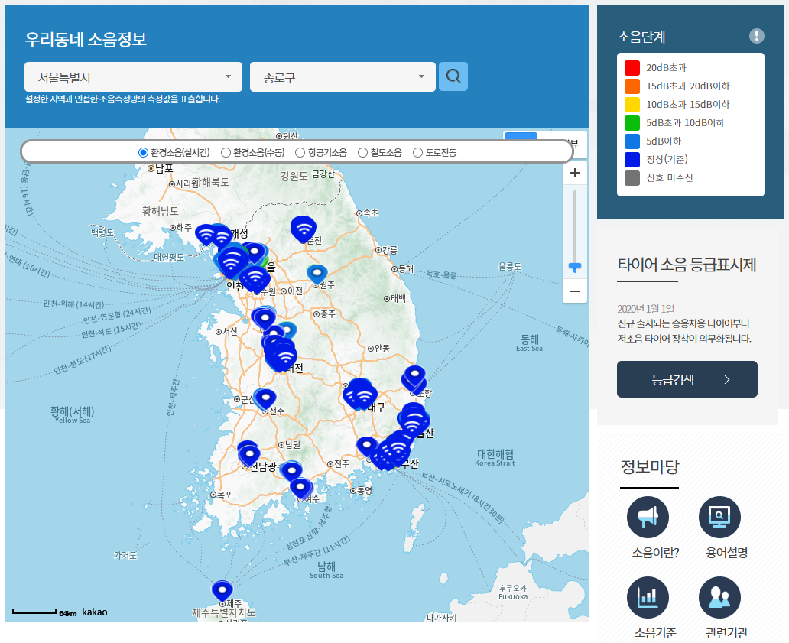Open the 소음이란? megaphone icon

[648, 517]
